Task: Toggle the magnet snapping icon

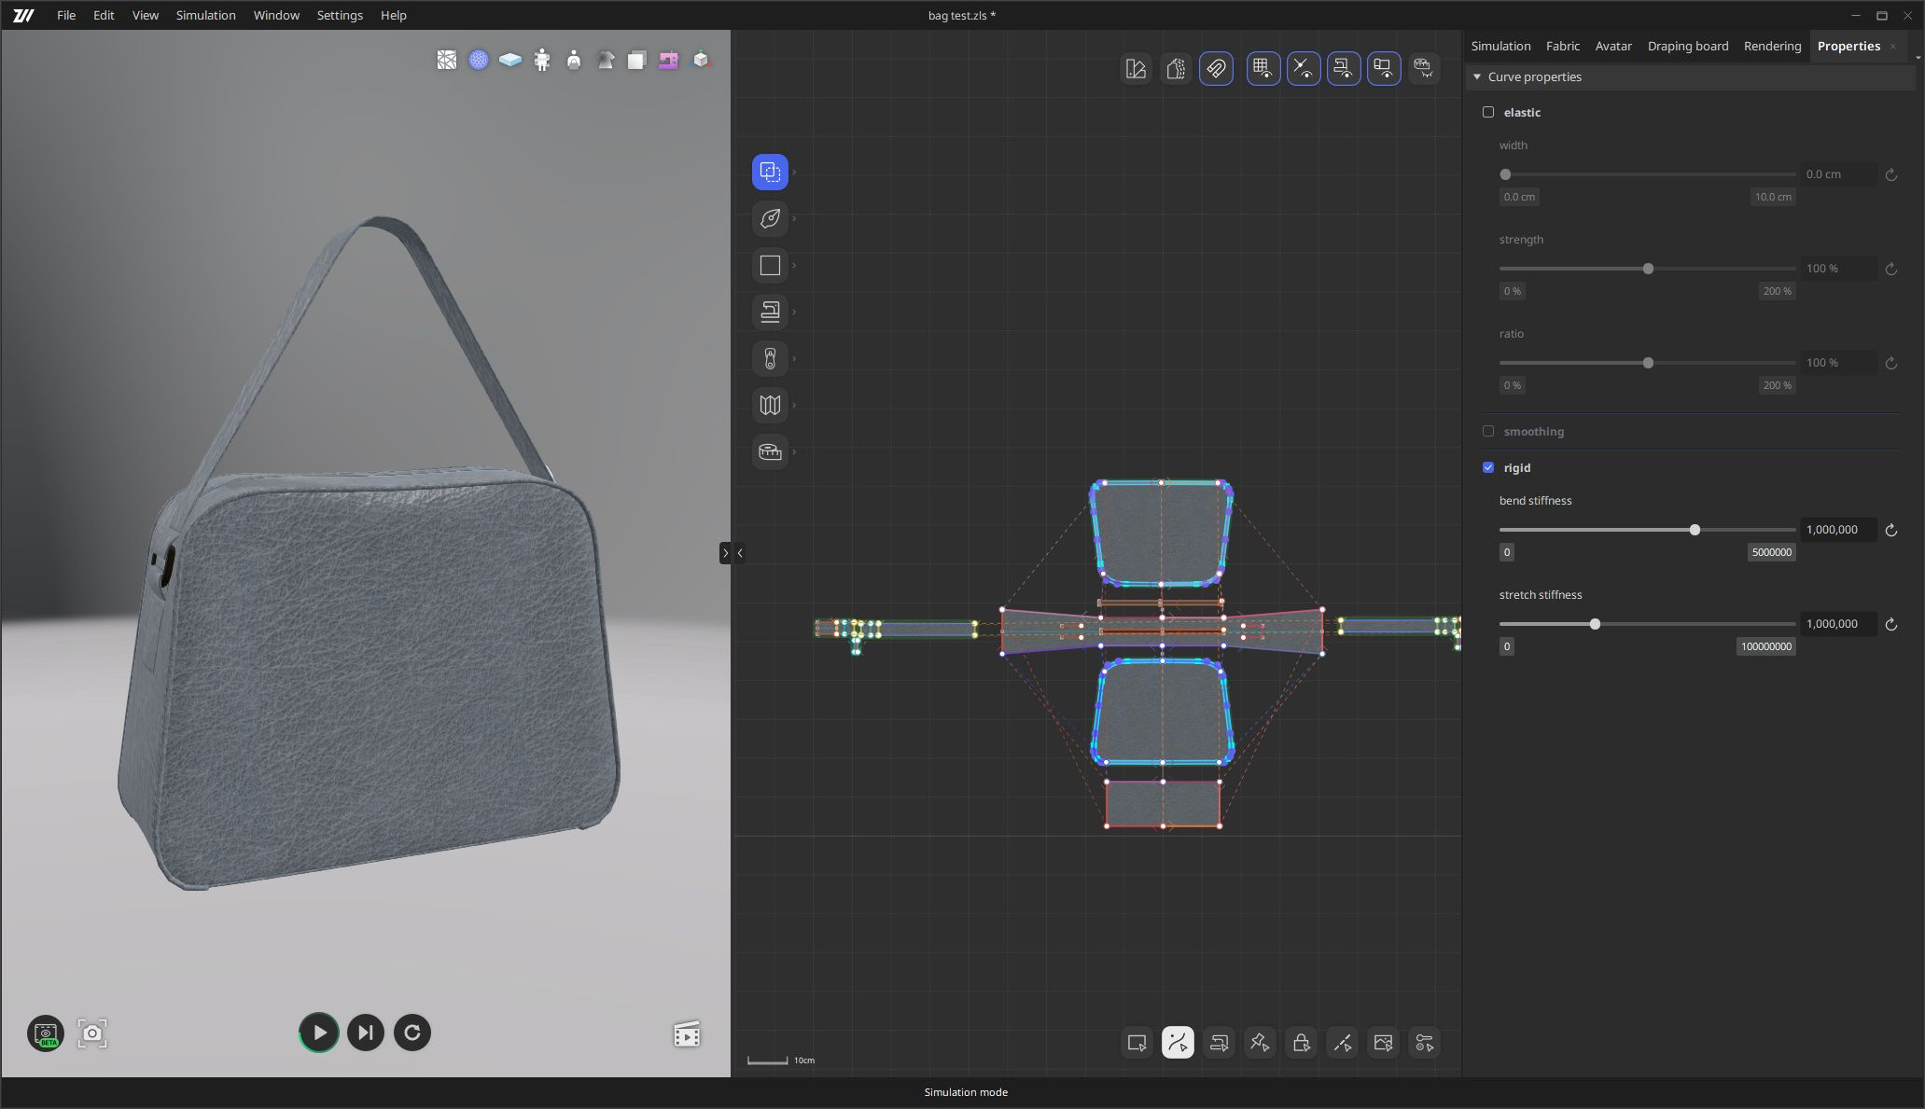Action: [x=1216, y=68]
